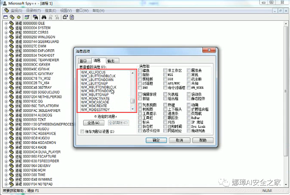Click the Properties toolbar icon
This screenshot has width=290, height=195.
(65, 17)
